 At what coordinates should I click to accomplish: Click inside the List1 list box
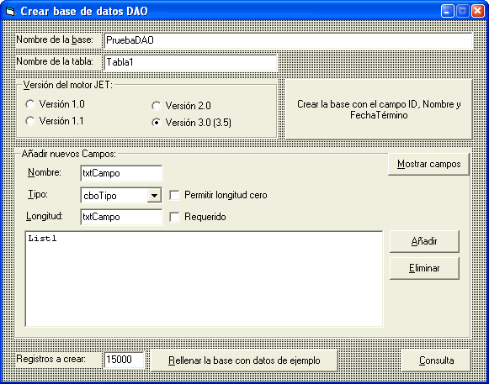[204, 279]
